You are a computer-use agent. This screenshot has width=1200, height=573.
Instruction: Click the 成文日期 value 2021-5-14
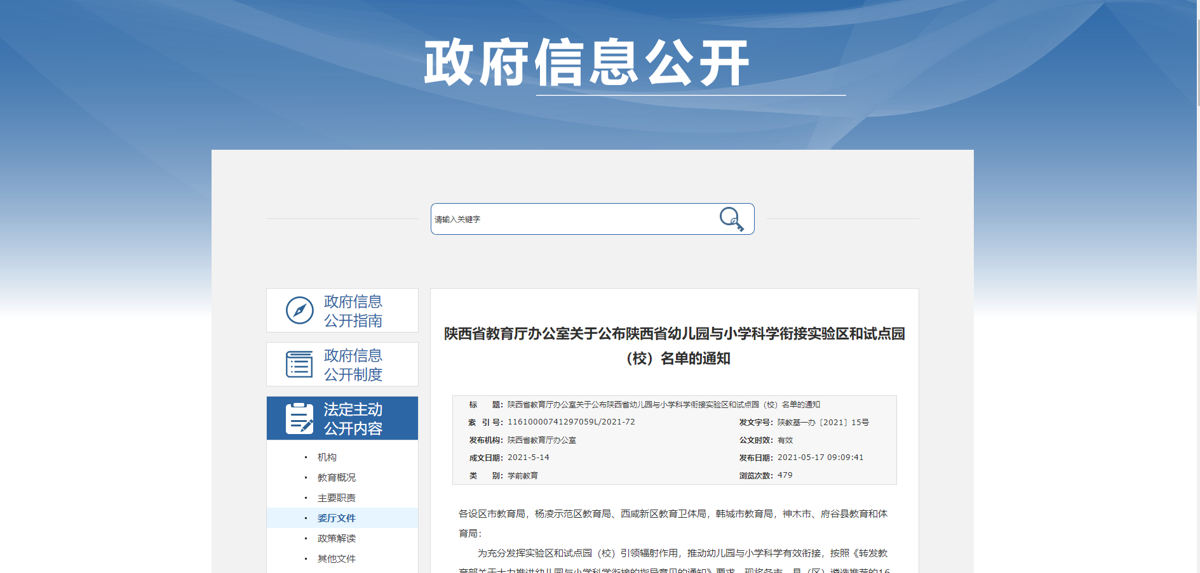tap(529, 458)
